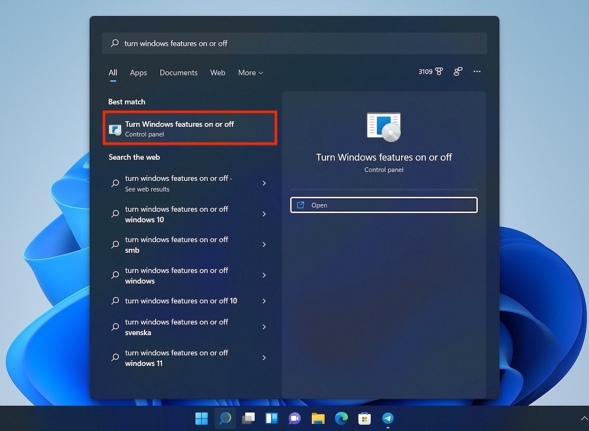Image resolution: width=589 pixels, height=431 pixels.
Task: Select 'turn windows features on or off smb' text
Action: (177, 245)
